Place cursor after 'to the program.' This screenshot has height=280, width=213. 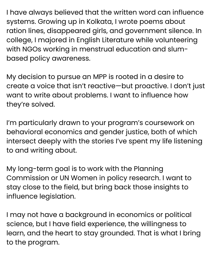click(60, 243)
